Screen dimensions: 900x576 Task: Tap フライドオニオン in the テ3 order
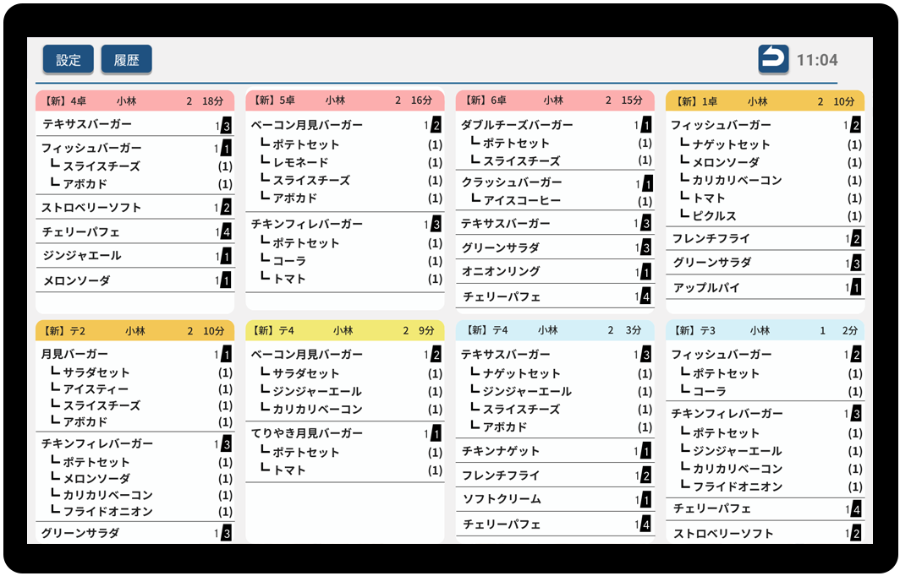(766, 486)
